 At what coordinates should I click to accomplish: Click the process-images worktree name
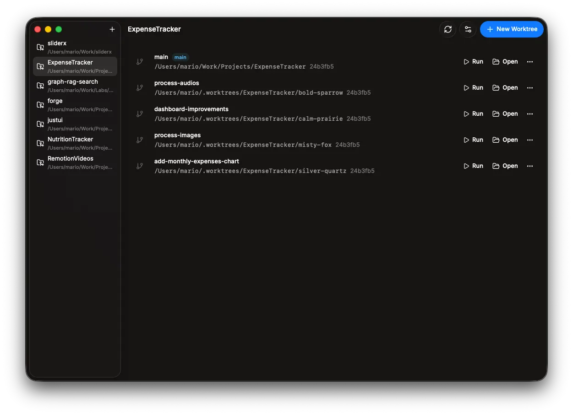tap(178, 135)
